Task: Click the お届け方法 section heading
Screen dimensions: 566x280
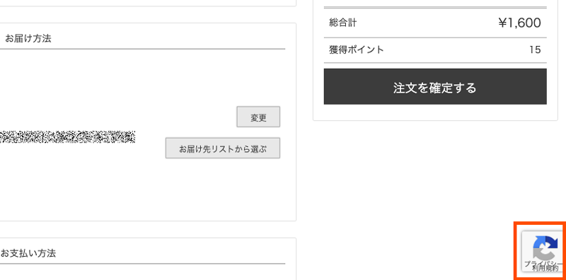Action: (x=28, y=39)
